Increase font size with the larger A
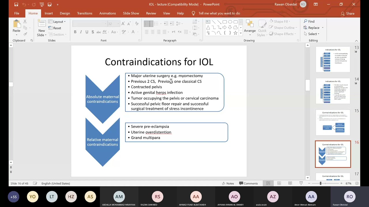This screenshot has height=207, width=369. click(x=123, y=24)
